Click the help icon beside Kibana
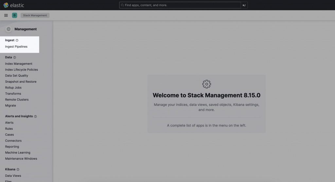This screenshot has width=335, height=182. tap(18, 169)
